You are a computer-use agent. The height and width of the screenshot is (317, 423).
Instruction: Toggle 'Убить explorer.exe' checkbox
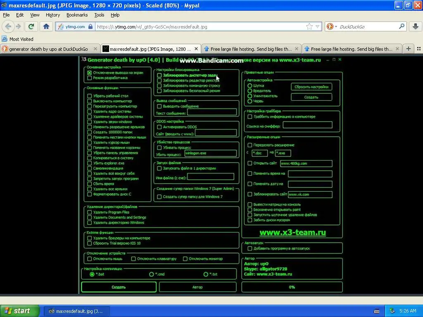90,163
